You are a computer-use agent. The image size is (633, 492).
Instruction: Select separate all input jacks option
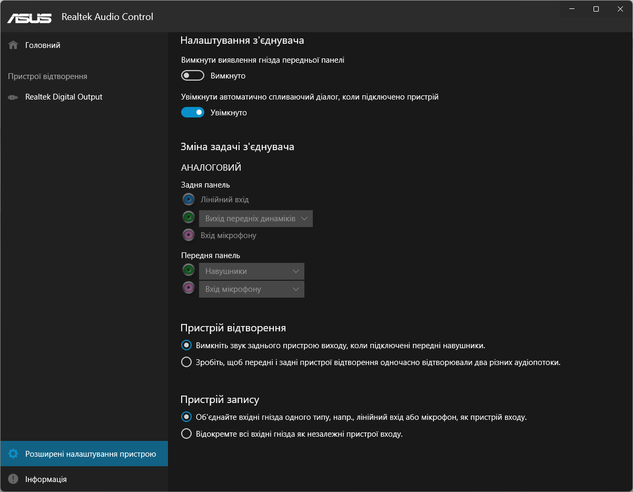tap(186, 434)
